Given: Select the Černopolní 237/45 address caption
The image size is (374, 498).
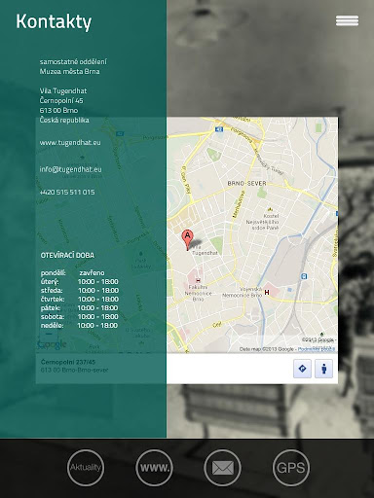Looking at the screenshot, I should (x=68, y=362).
